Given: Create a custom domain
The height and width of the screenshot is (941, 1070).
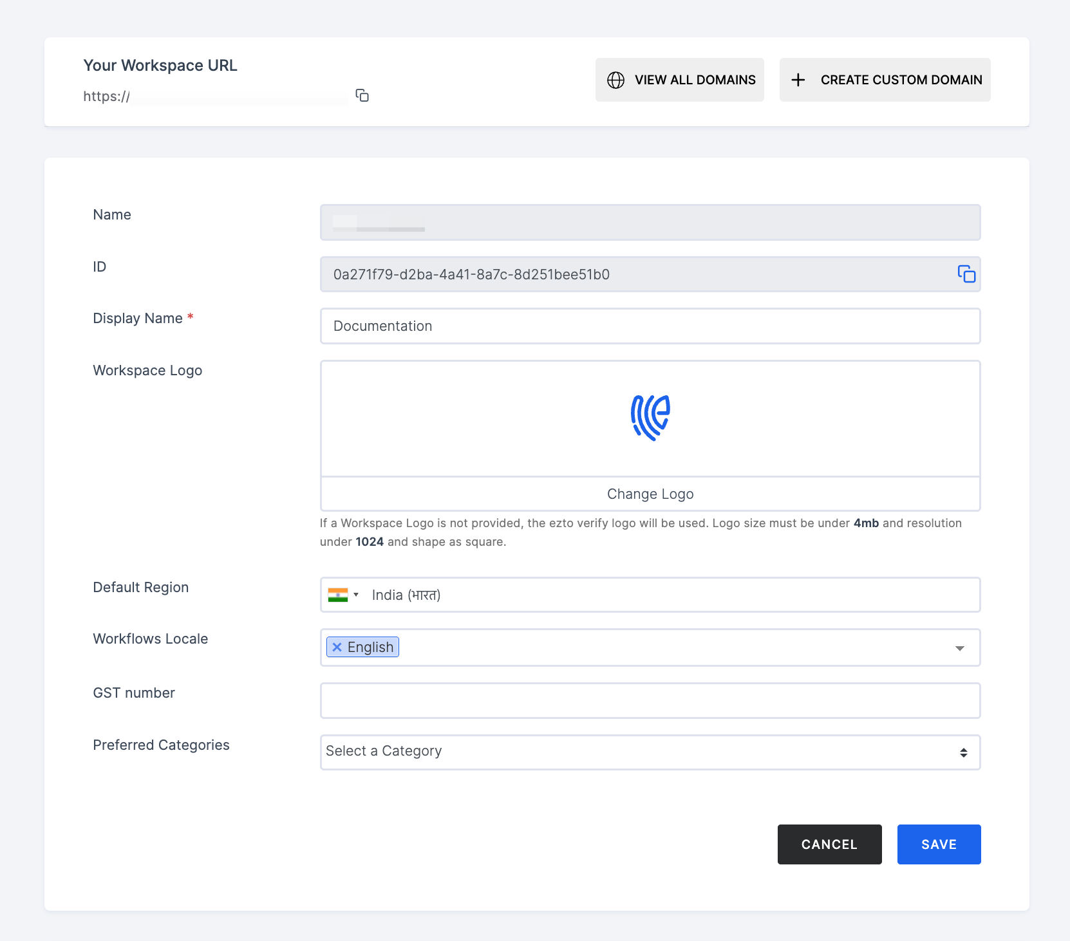Looking at the screenshot, I should click(885, 80).
